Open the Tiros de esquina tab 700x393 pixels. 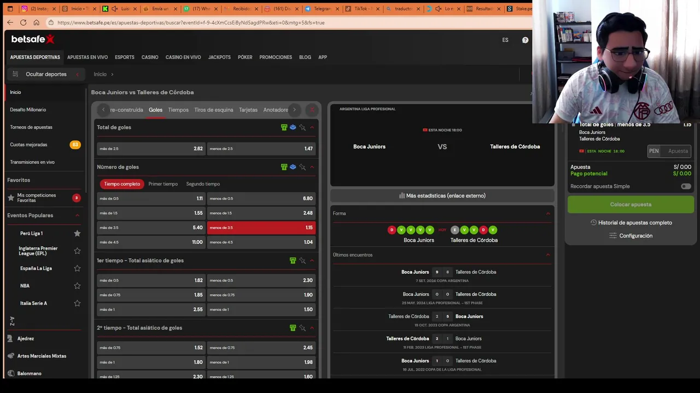(x=214, y=110)
